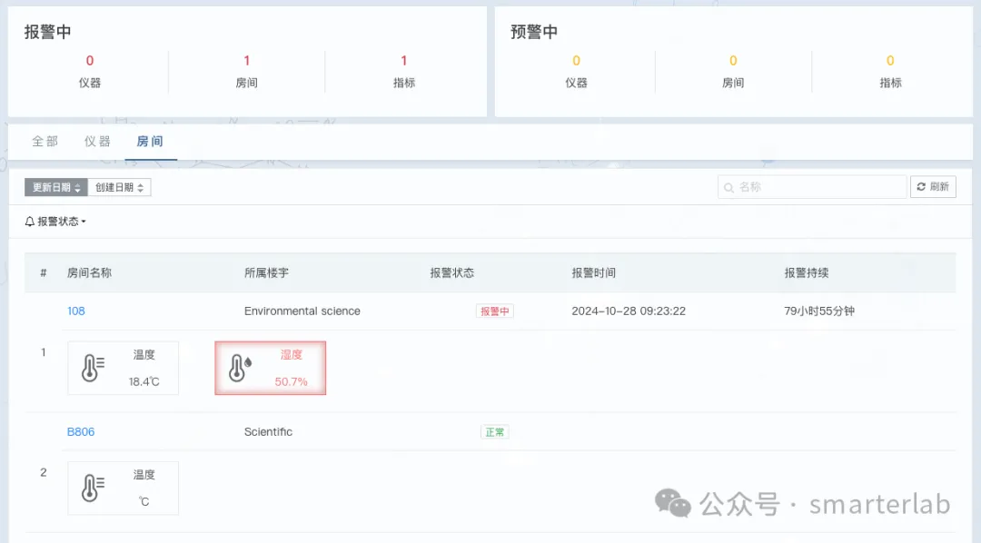Click the 报警持续 column header
This screenshot has height=543, width=981.
[807, 272]
